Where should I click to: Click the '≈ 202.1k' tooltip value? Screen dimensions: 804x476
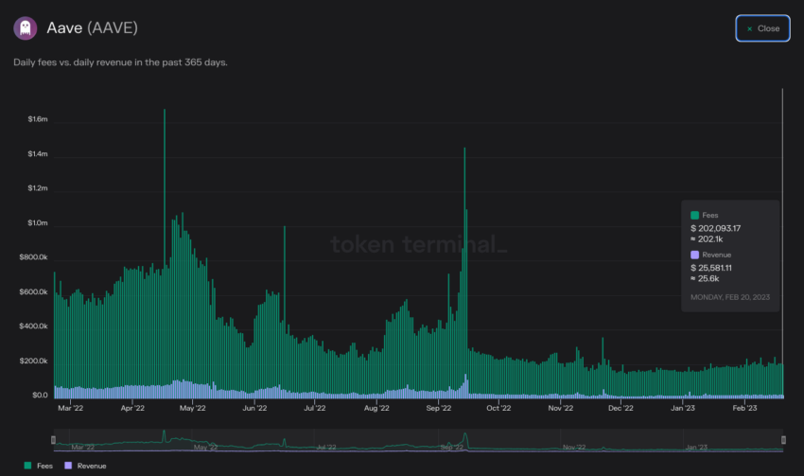point(707,239)
